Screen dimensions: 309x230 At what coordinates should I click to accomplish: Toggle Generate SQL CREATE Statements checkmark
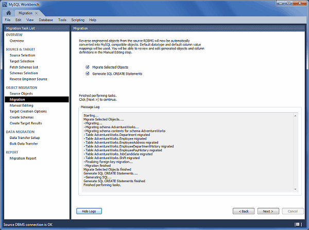click(88, 74)
